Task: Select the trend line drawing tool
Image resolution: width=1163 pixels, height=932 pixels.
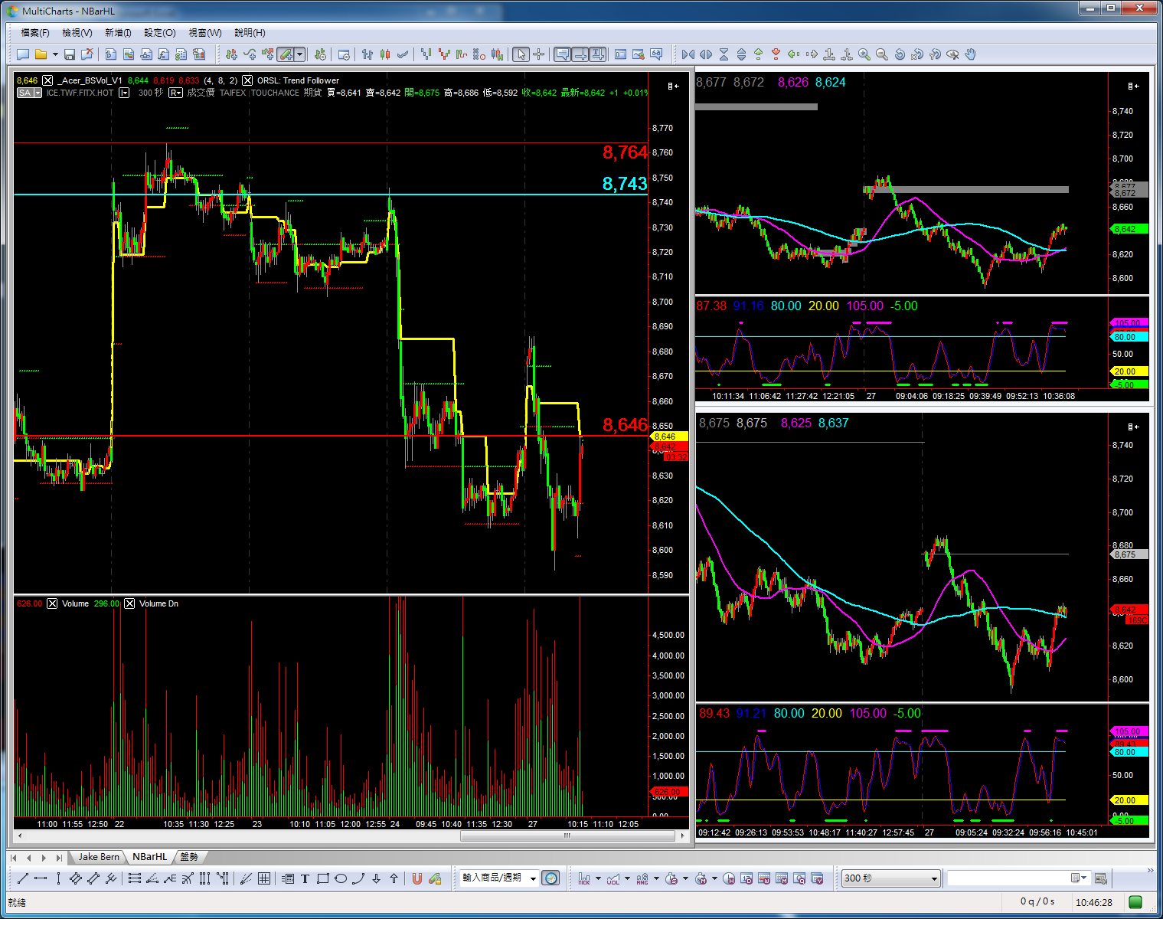Action: coord(22,878)
